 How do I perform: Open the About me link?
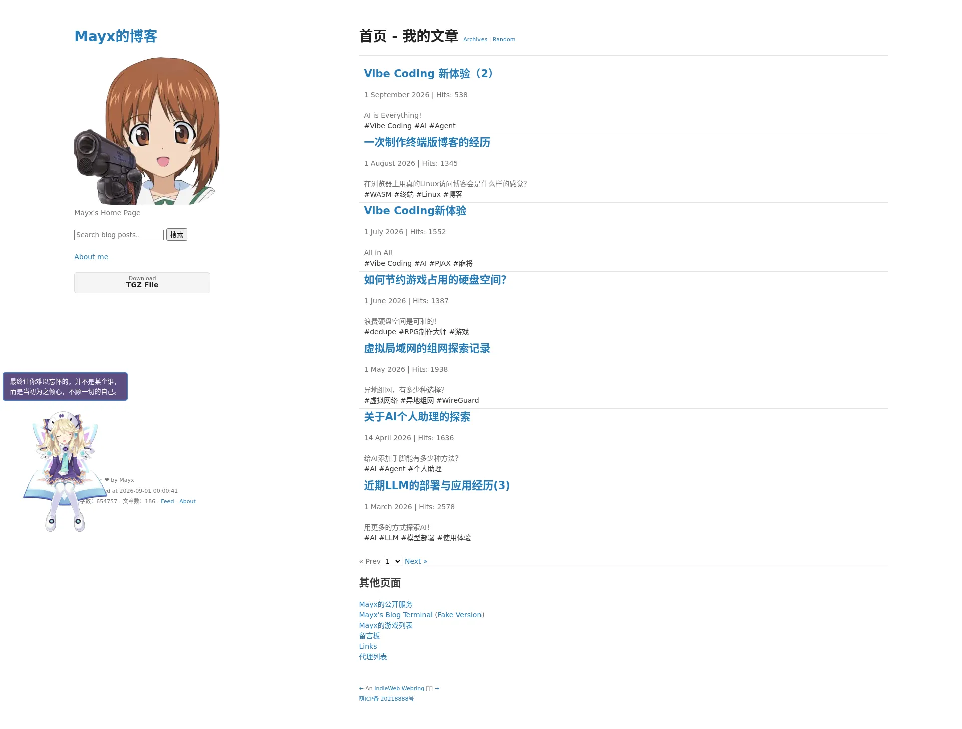(91, 257)
